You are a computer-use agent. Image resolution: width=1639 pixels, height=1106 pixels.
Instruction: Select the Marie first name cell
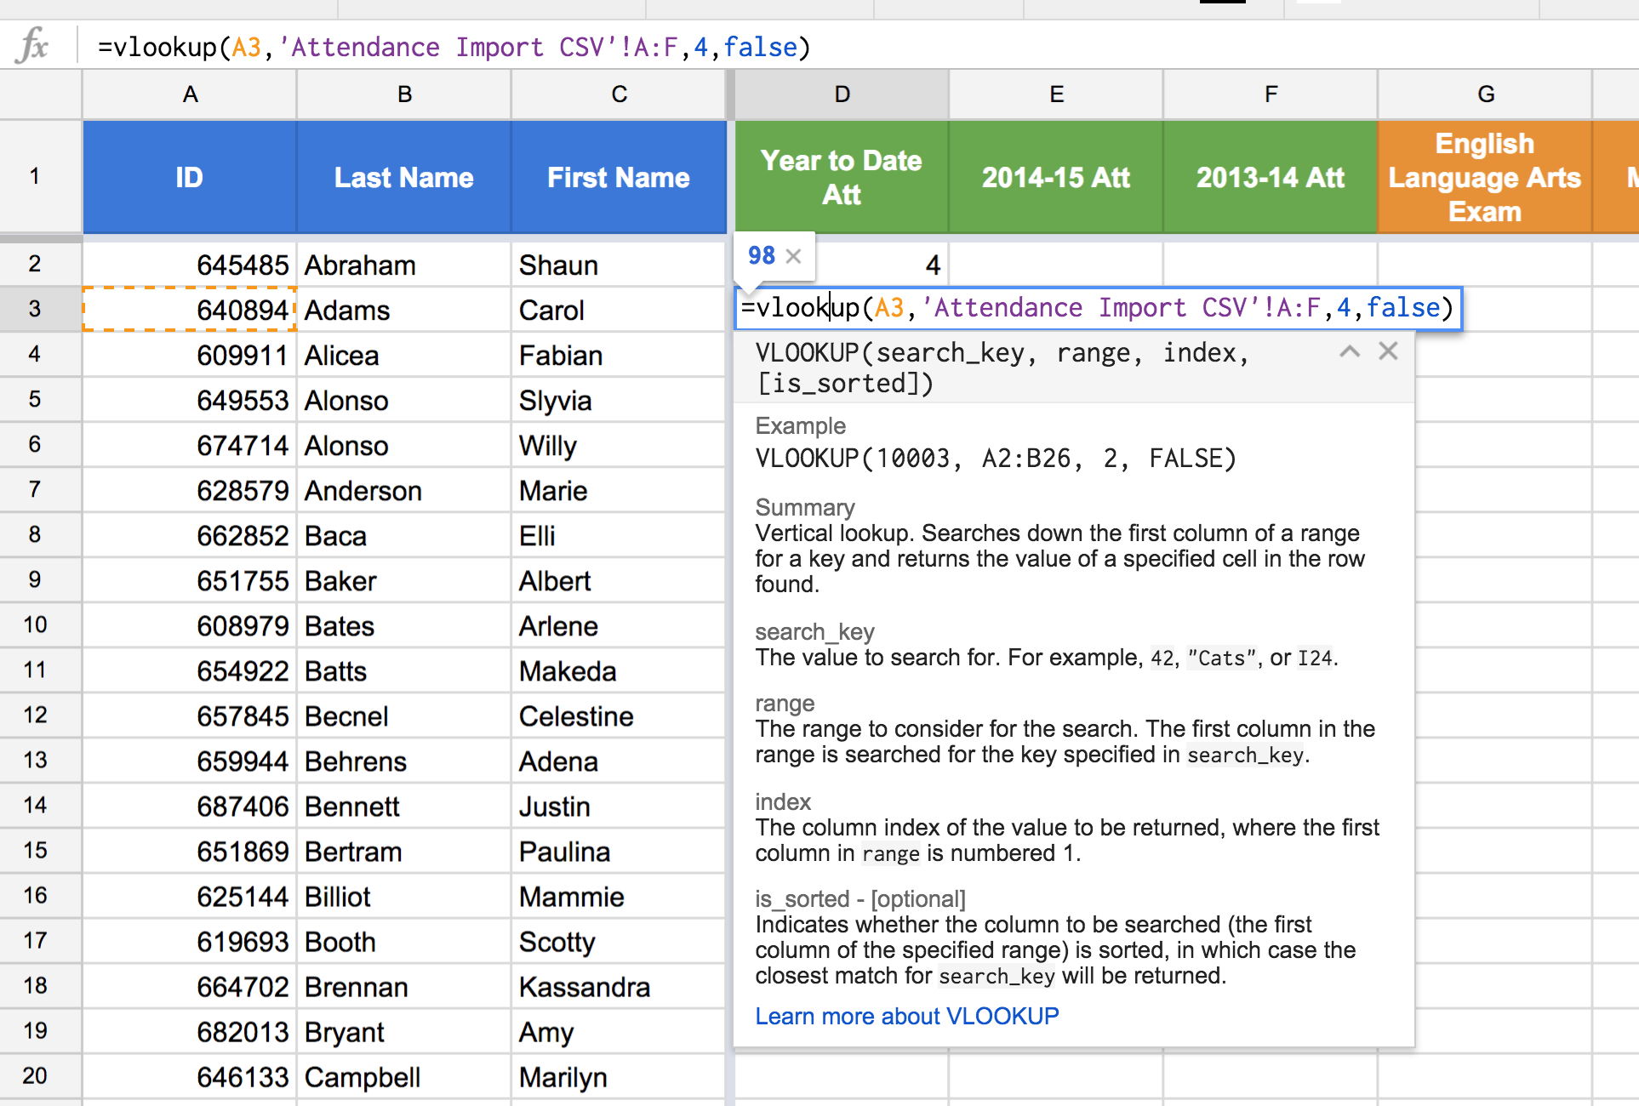pos(619,490)
